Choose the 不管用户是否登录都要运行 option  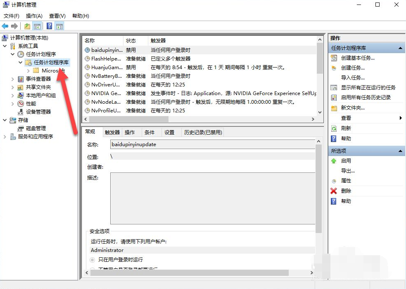click(92, 268)
